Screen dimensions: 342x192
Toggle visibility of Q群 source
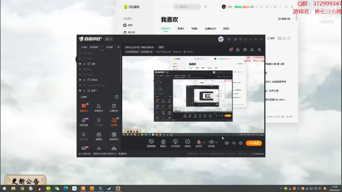80,64
